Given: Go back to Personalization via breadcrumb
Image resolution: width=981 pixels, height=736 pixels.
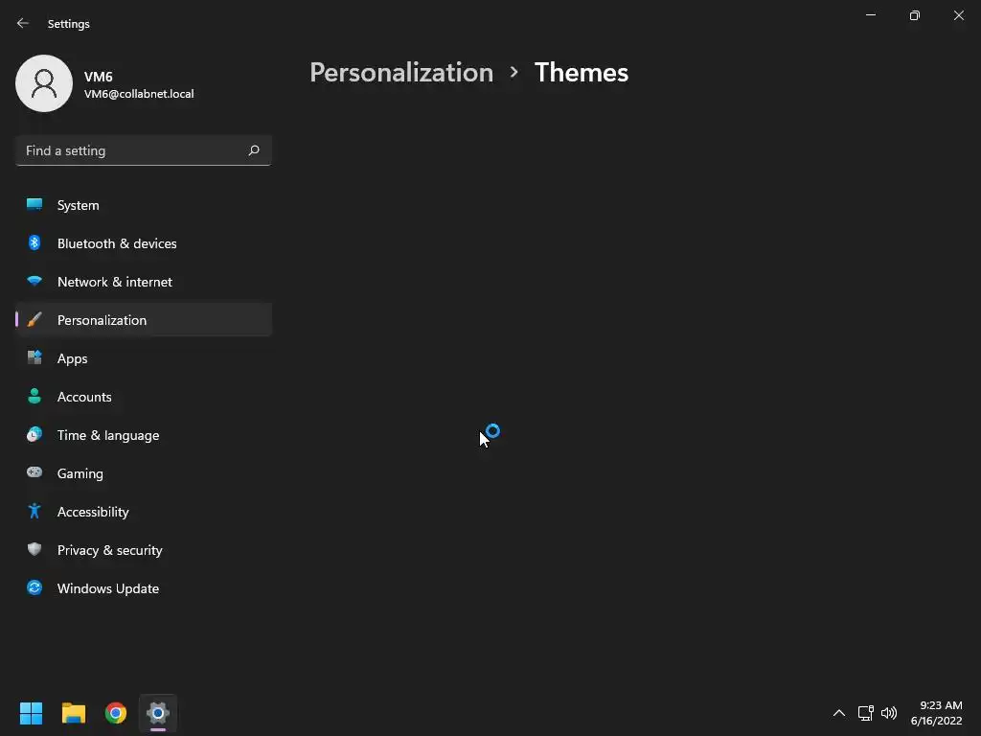Looking at the screenshot, I should click(401, 73).
